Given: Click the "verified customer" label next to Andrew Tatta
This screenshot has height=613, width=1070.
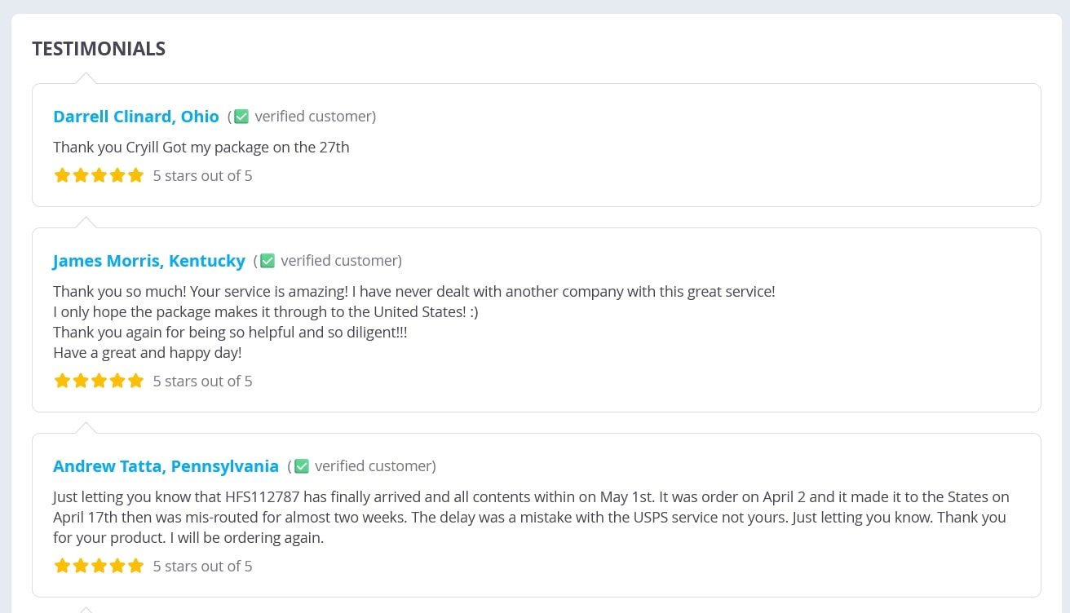Looking at the screenshot, I should coord(374,466).
